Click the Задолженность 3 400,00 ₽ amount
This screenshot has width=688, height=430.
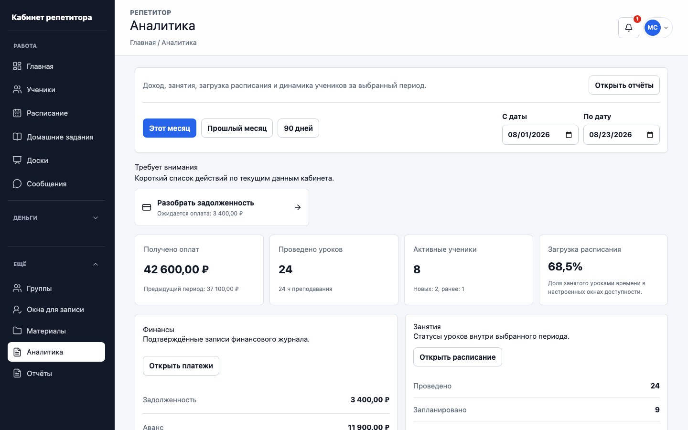(370, 400)
